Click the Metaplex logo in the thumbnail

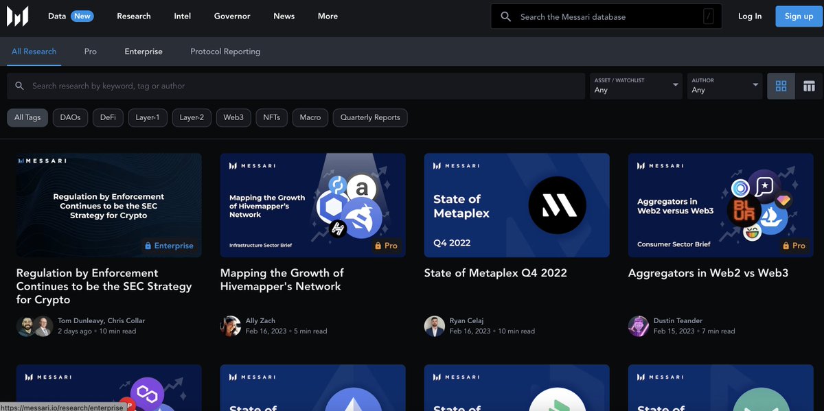pyautogui.click(x=557, y=205)
